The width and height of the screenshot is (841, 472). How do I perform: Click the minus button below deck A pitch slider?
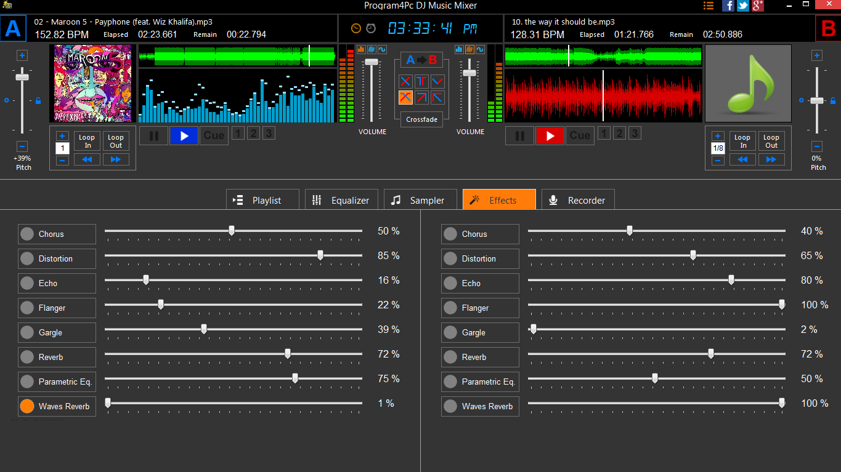coord(22,146)
